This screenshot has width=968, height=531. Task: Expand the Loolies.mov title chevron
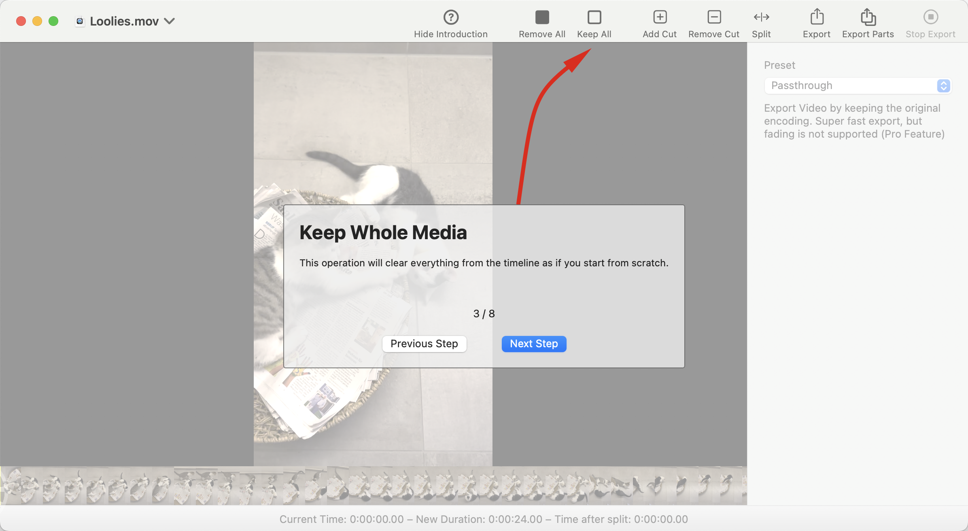pos(170,21)
